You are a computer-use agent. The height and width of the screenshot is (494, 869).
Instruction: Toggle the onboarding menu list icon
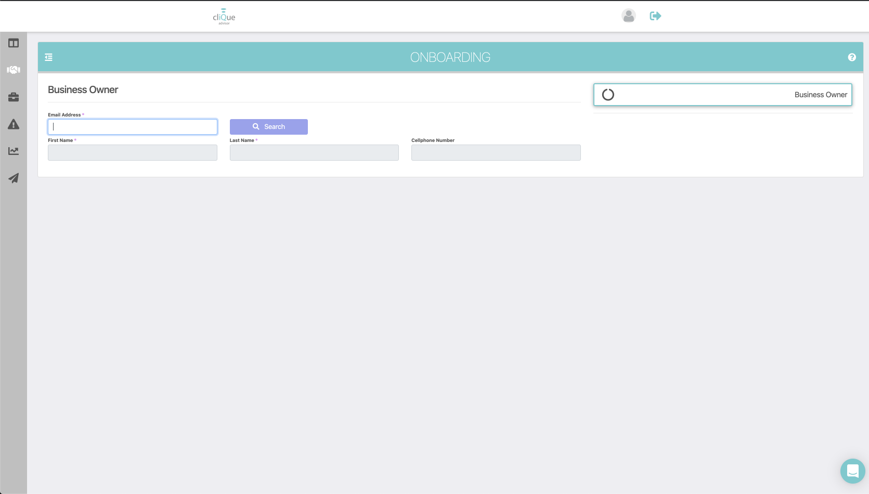[49, 57]
